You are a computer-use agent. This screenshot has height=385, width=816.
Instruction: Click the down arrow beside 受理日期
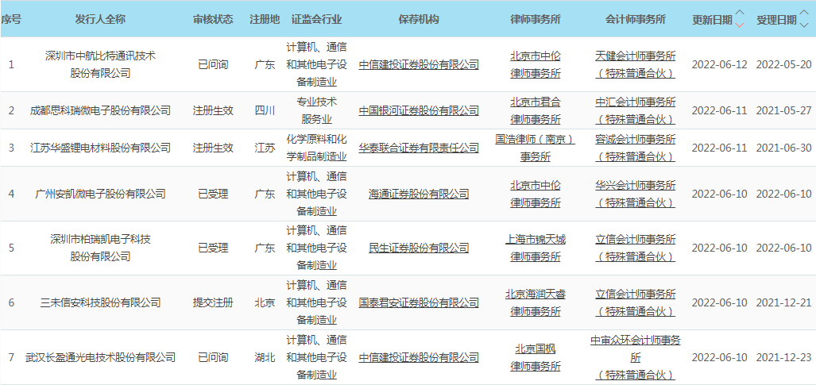click(x=804, y=24)
